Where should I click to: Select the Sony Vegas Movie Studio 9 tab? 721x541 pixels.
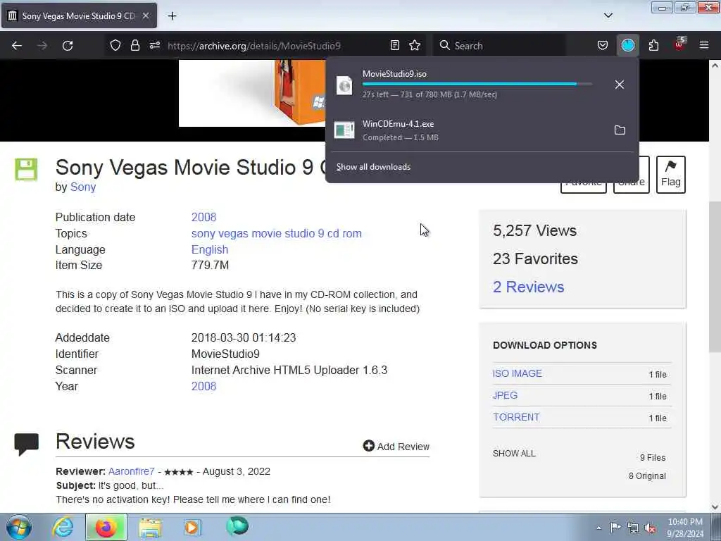click(79, 15)
